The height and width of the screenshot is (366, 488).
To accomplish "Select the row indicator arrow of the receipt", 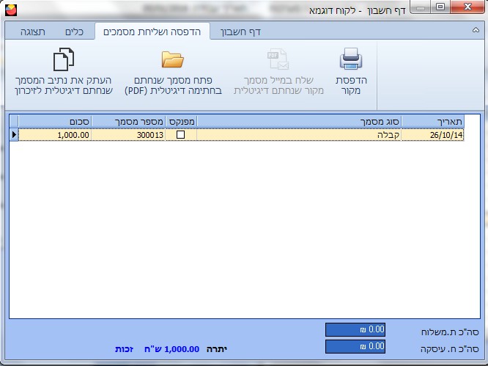I will tap(13, 135).
